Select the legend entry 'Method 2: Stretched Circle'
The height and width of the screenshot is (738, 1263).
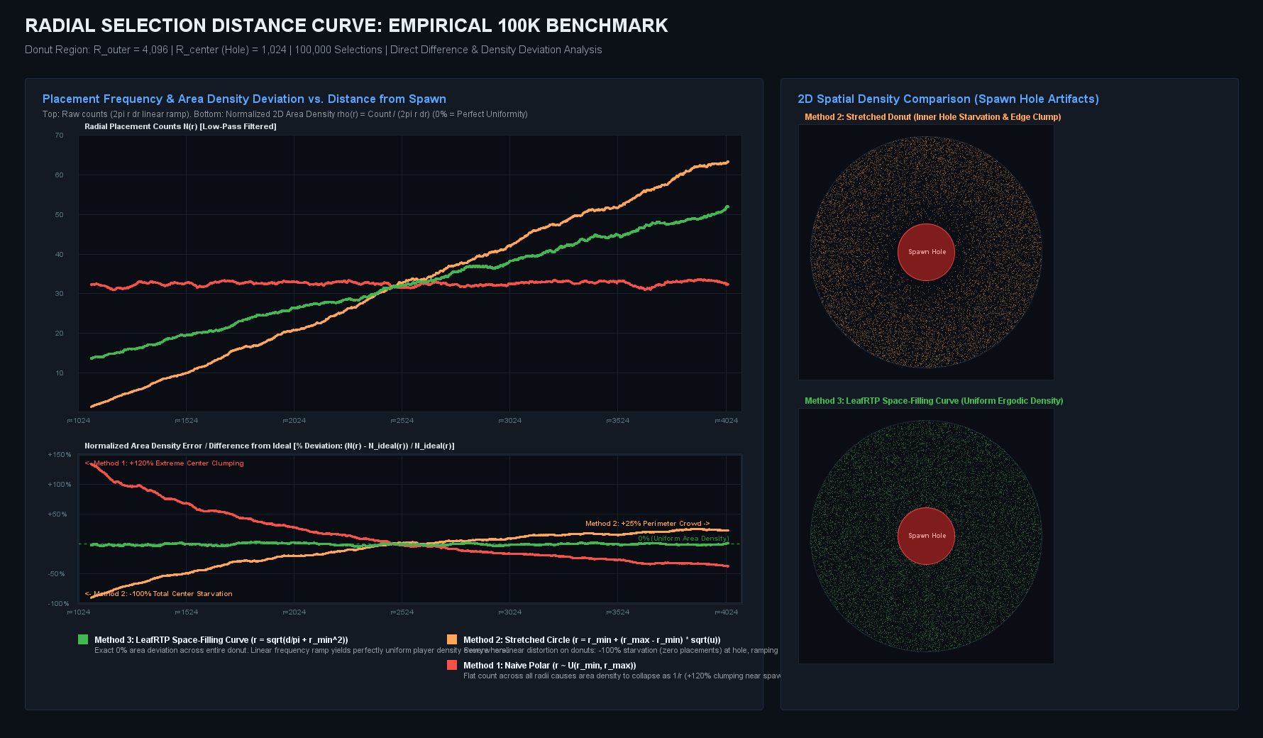coord(592,640)
